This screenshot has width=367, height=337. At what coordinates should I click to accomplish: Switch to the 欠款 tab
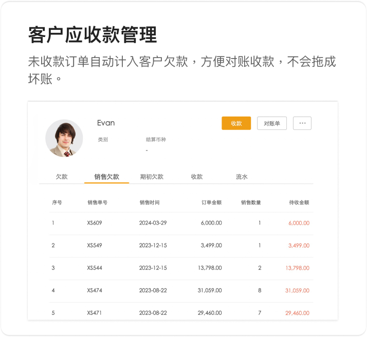point(62,177)
